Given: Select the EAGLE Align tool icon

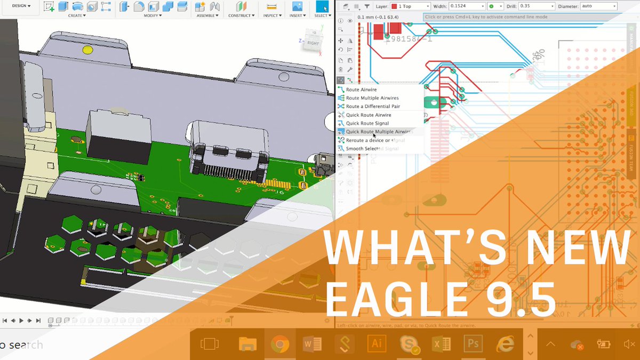Looking at the screenshot, I should 350,50.
